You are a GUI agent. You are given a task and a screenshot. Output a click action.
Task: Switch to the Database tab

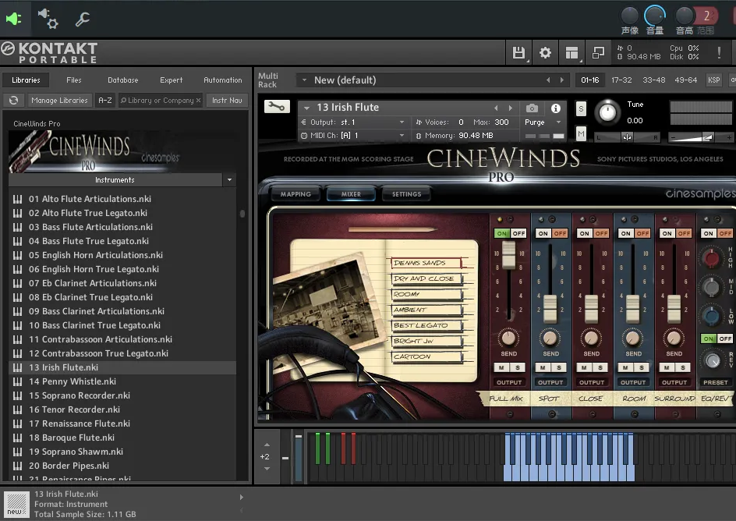[x=123, y=80]
